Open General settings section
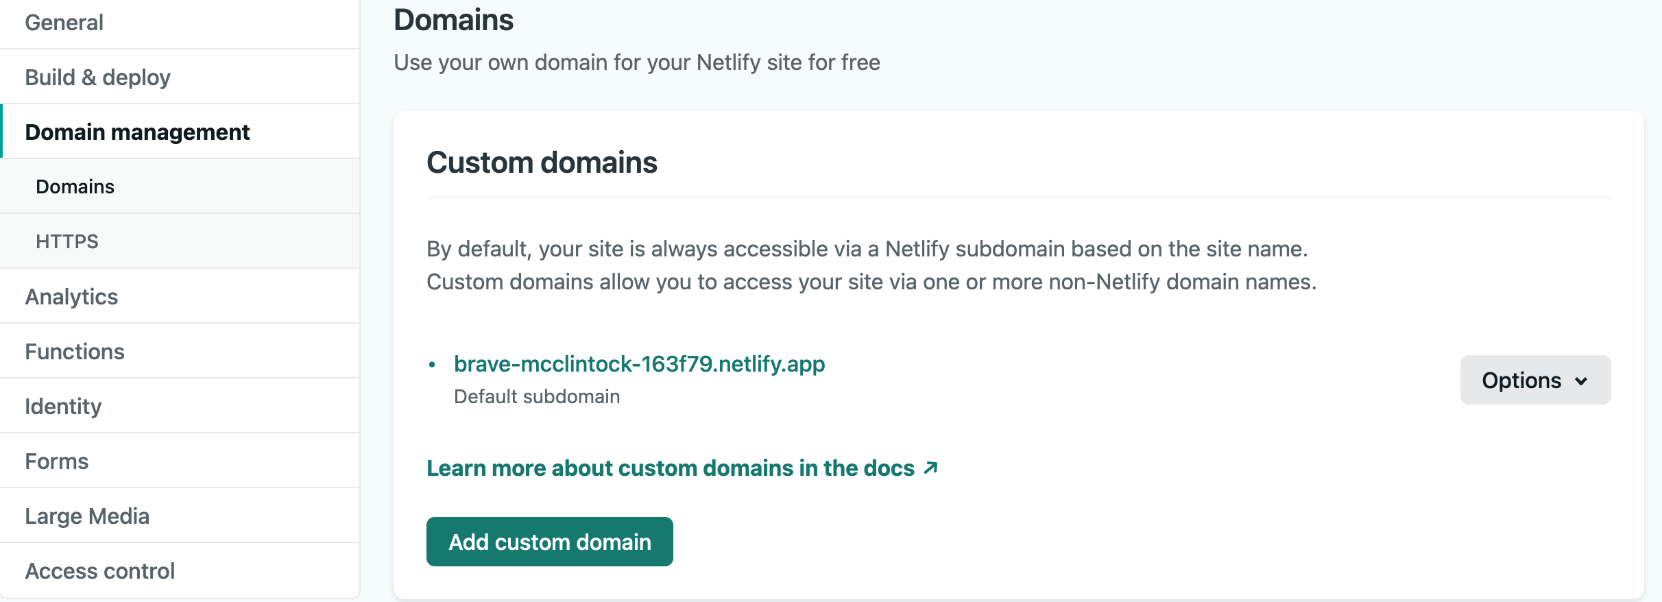Viewport: 1662px width, 602px height. pos(64,23)
